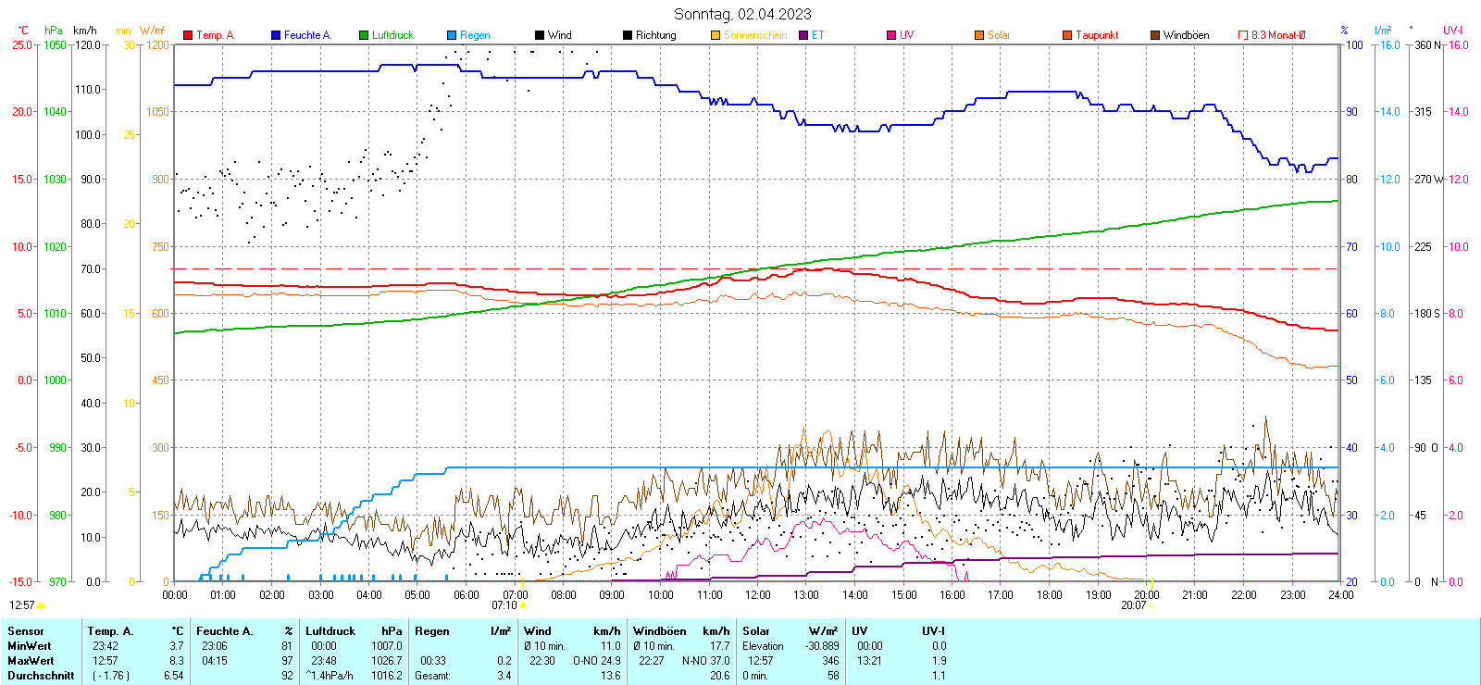Select the Taupunkt legend label
The height and width of the screenshot is (685, 1481).
pyautogui.click(x=1097, y=35)
